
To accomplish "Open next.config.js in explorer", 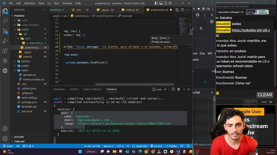I will [29, 98].
